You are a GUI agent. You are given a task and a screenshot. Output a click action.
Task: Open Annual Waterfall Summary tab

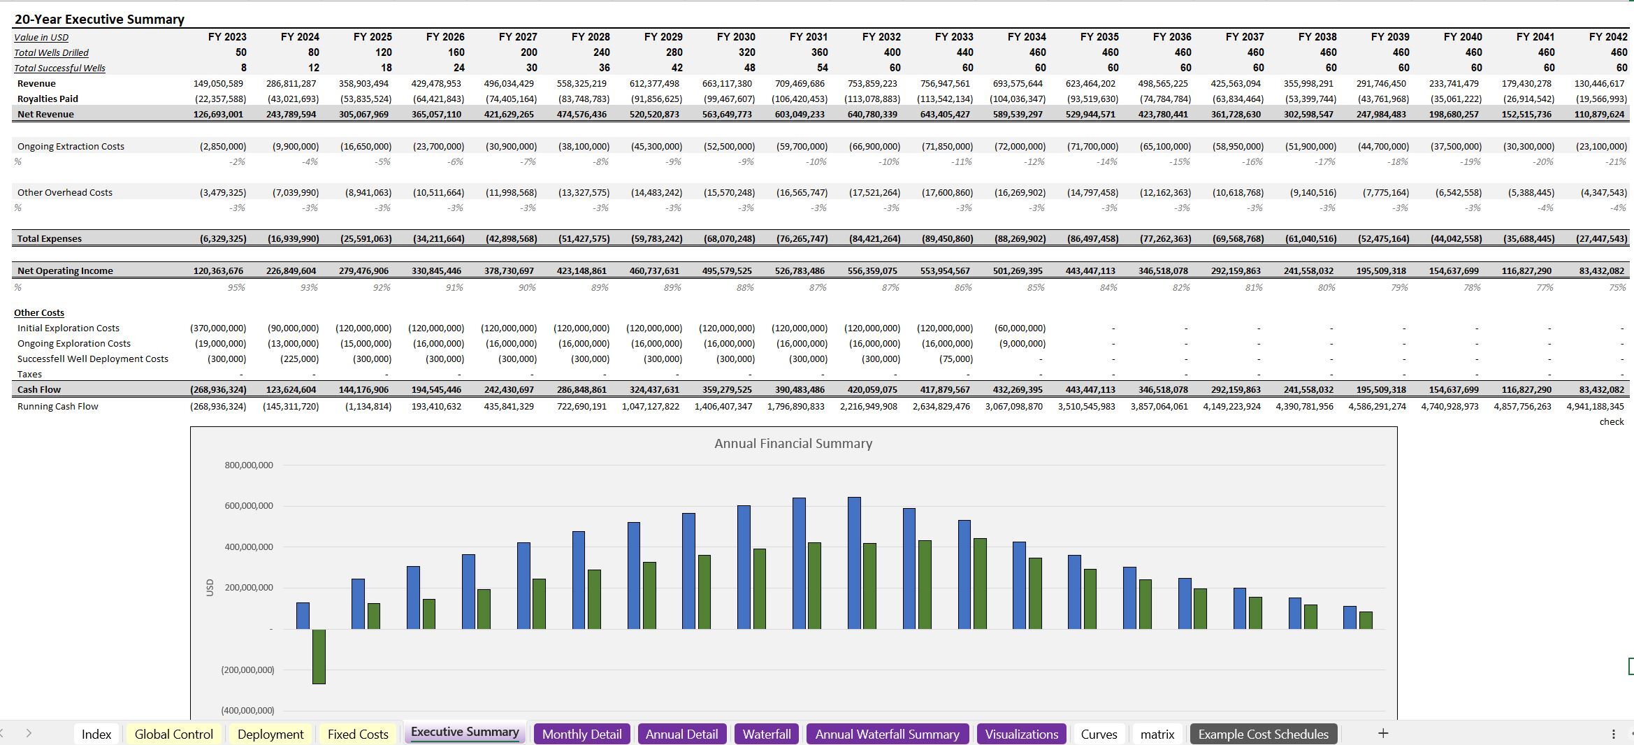[x=887, y=734]
